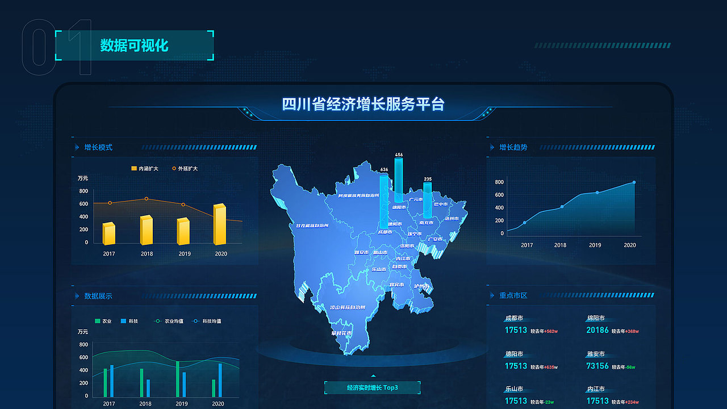Click the 增长趋势 panel title
This screenshot has height=409, width=727.
(513, 147)
